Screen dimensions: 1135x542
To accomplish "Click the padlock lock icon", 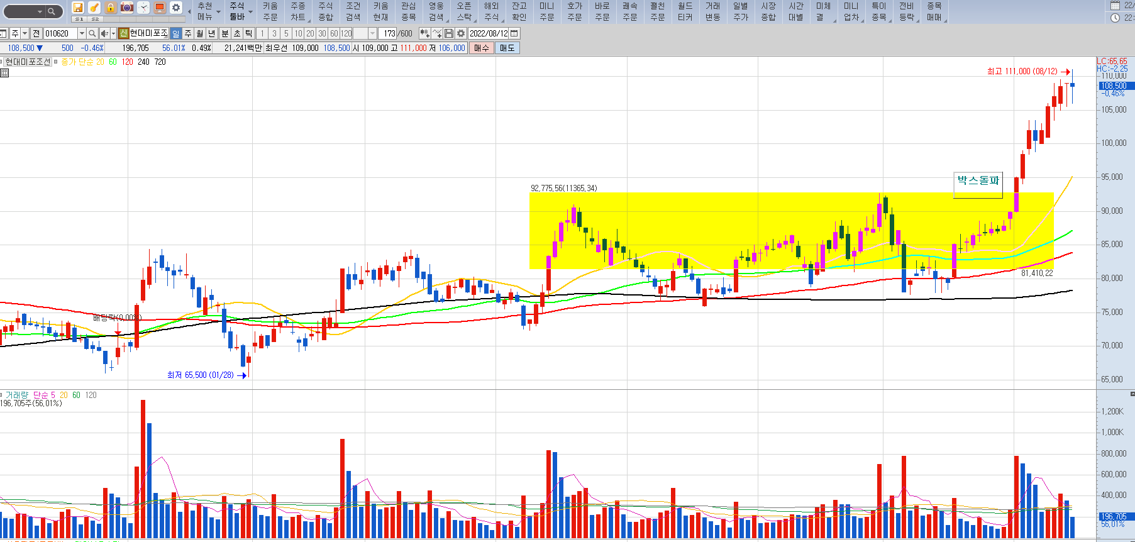I will point(111,8).
